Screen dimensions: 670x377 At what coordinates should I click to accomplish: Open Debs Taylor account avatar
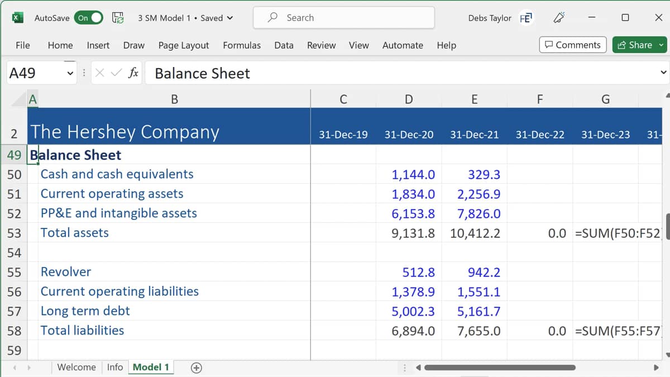(x=525, y=18)
